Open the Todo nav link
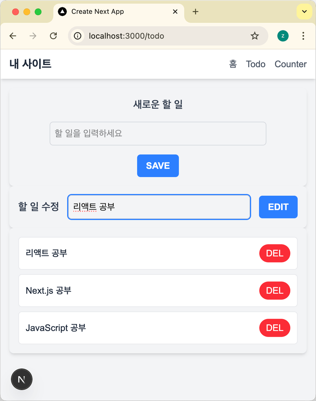The height and width of the screenshot is (401, 316). click(255, 64)
